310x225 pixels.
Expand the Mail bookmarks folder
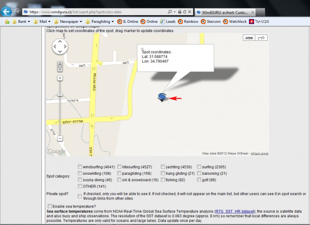42,22
